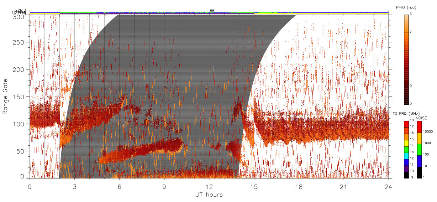Image resolution: width=437 pixels, height=202 pixels.
Task: Click UT hours axis tick label '15'
Action: [254, 187]
